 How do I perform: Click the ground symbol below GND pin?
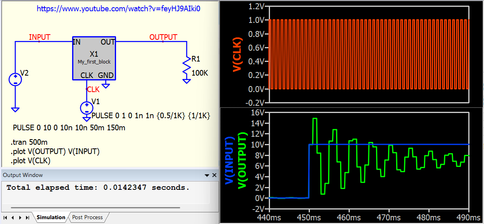[x=106, y=85]
